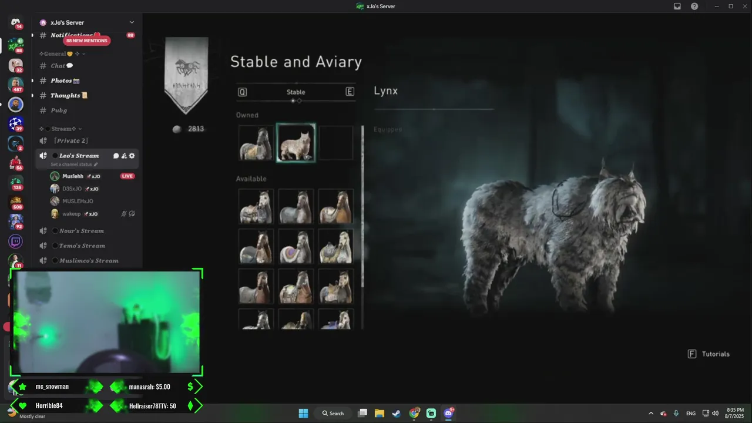752x423 pixels.
Task: Click Leo's Stream voice channel name
Action: [79, 156]
